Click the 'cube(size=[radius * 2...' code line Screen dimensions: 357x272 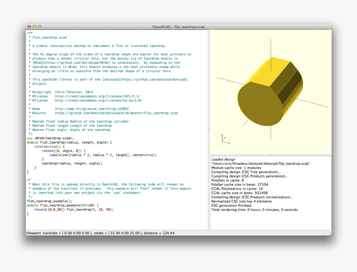(103, 155)
